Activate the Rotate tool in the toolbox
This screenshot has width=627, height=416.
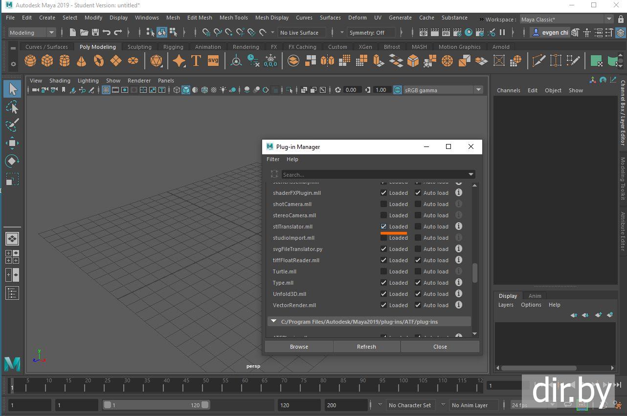pyautogui.click(x=12, y=161)
